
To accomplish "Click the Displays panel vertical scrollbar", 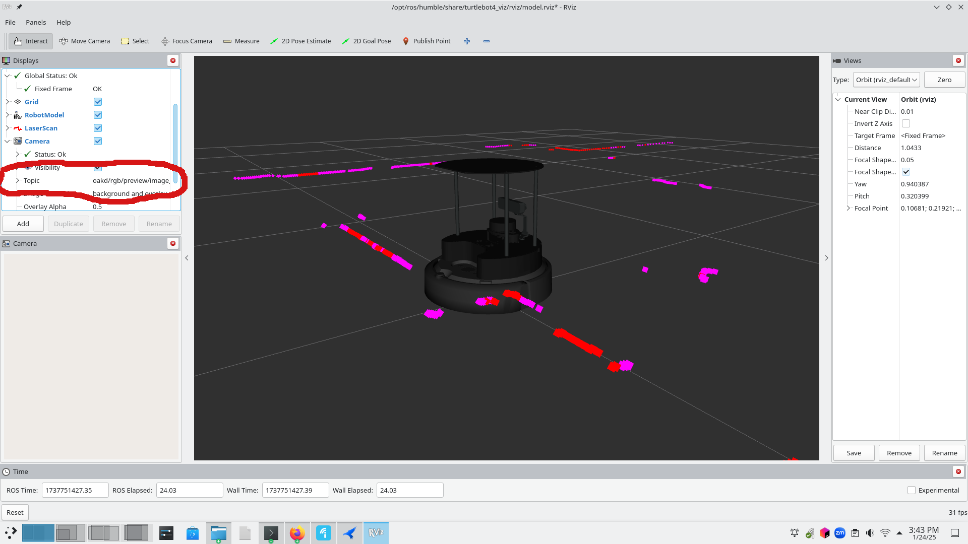I will coord(175,144).
